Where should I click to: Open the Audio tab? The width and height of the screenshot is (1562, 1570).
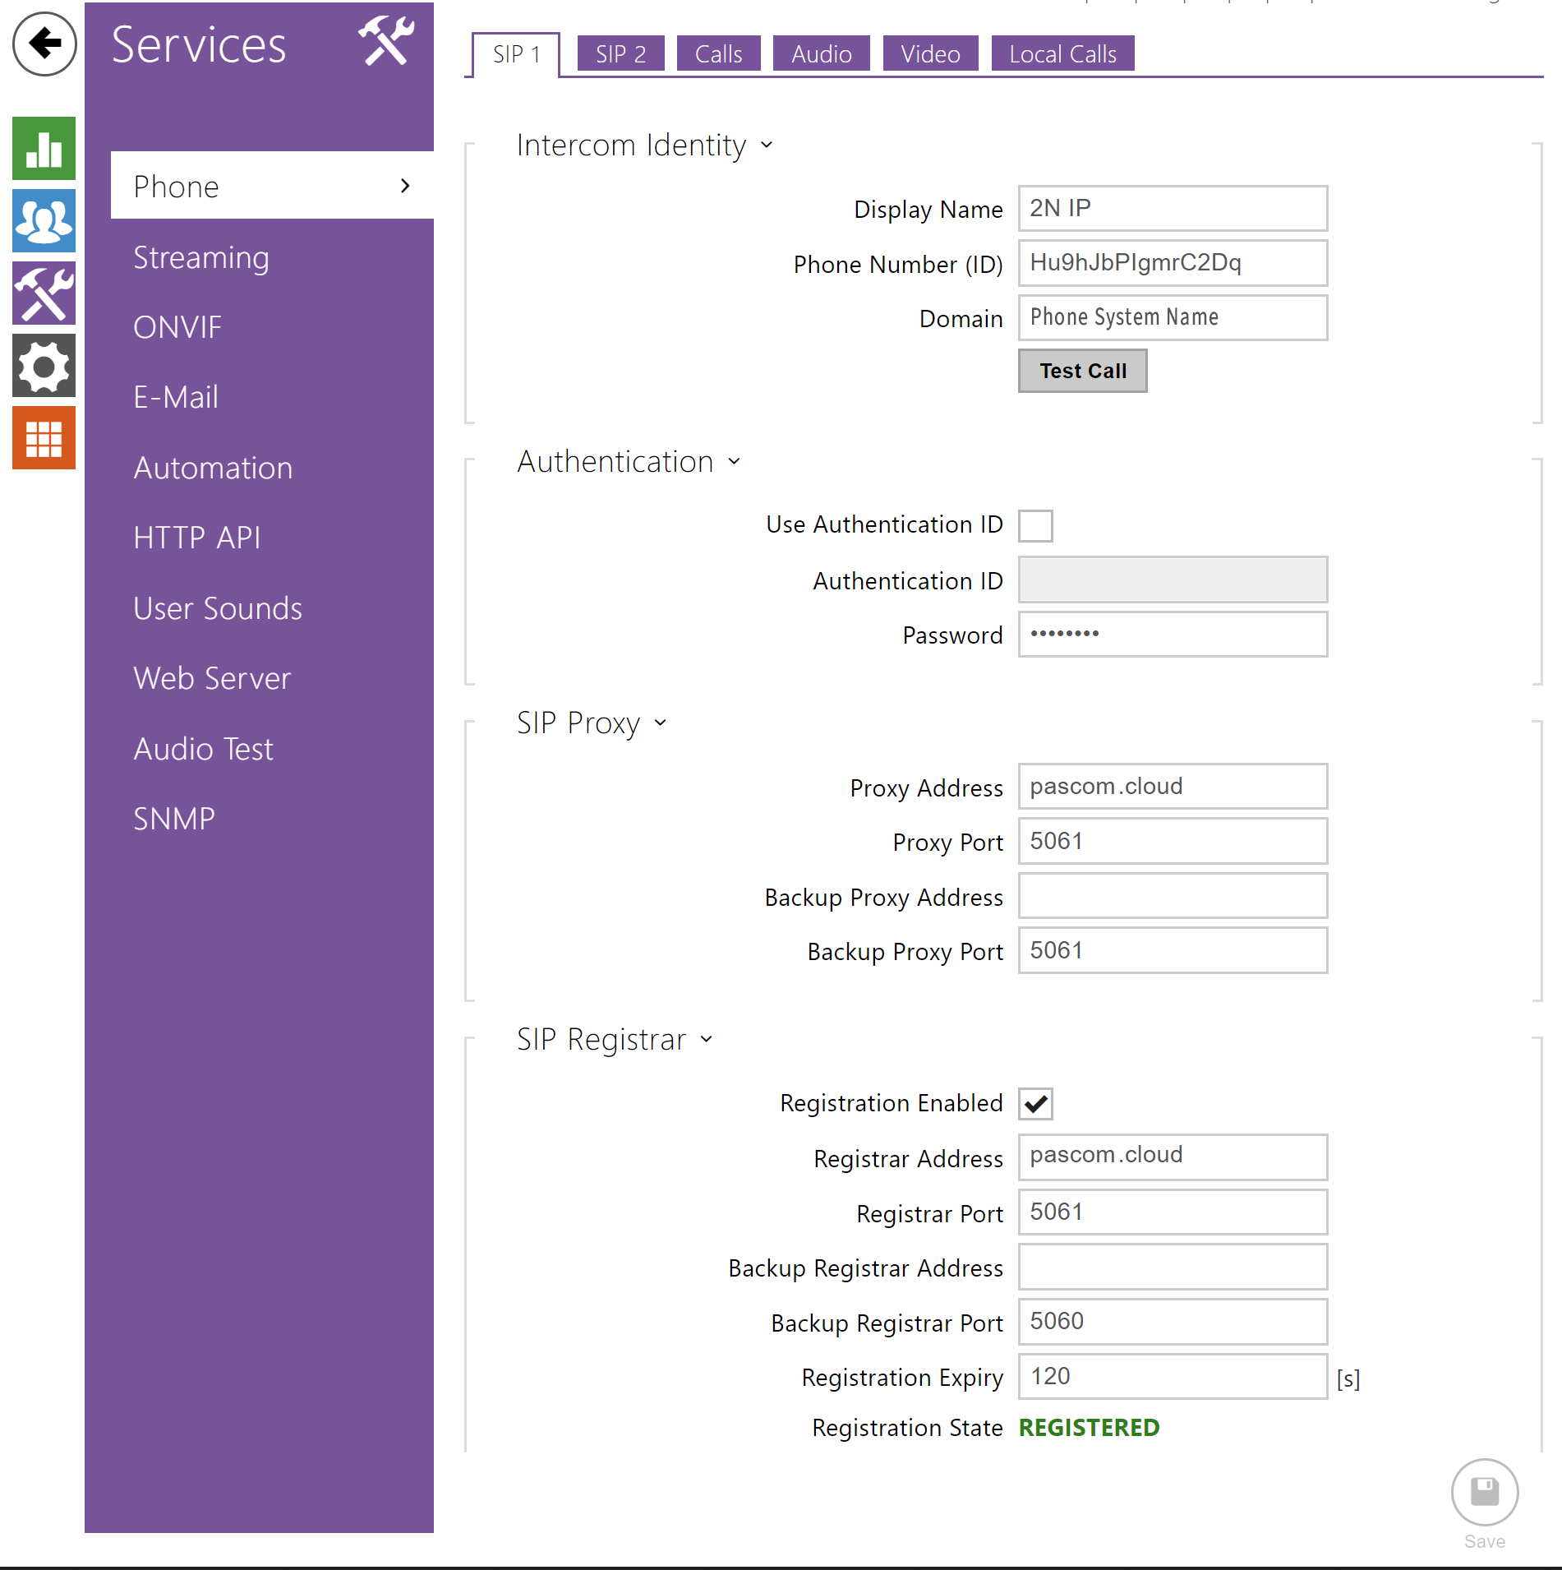(x=821, y=54)
